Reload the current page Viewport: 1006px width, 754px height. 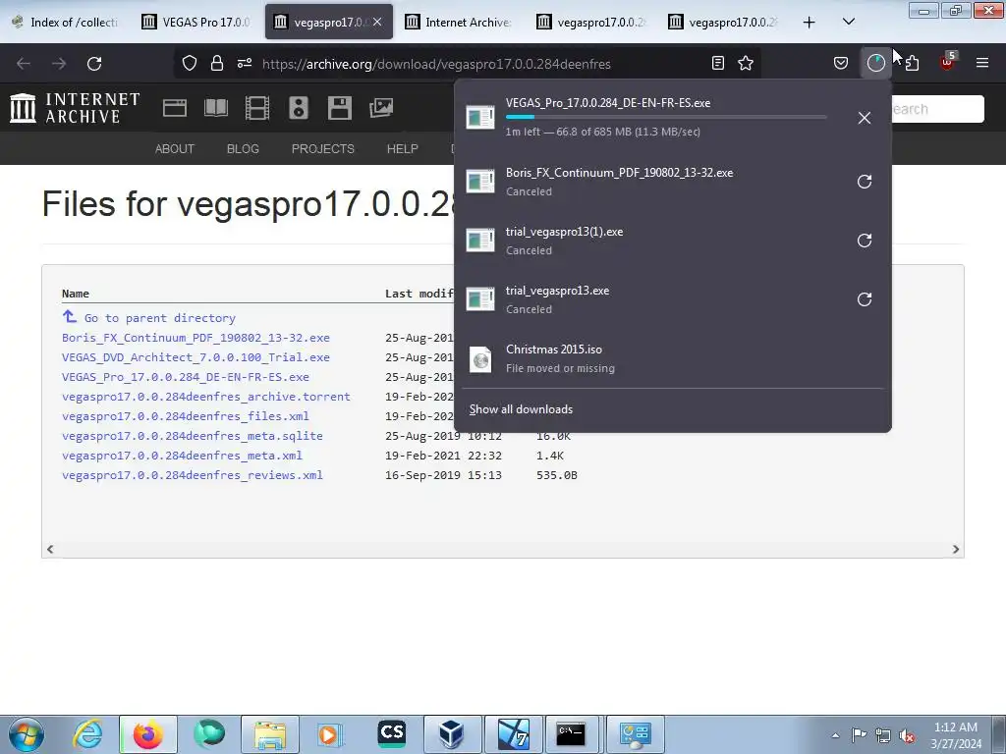point(94,64)
